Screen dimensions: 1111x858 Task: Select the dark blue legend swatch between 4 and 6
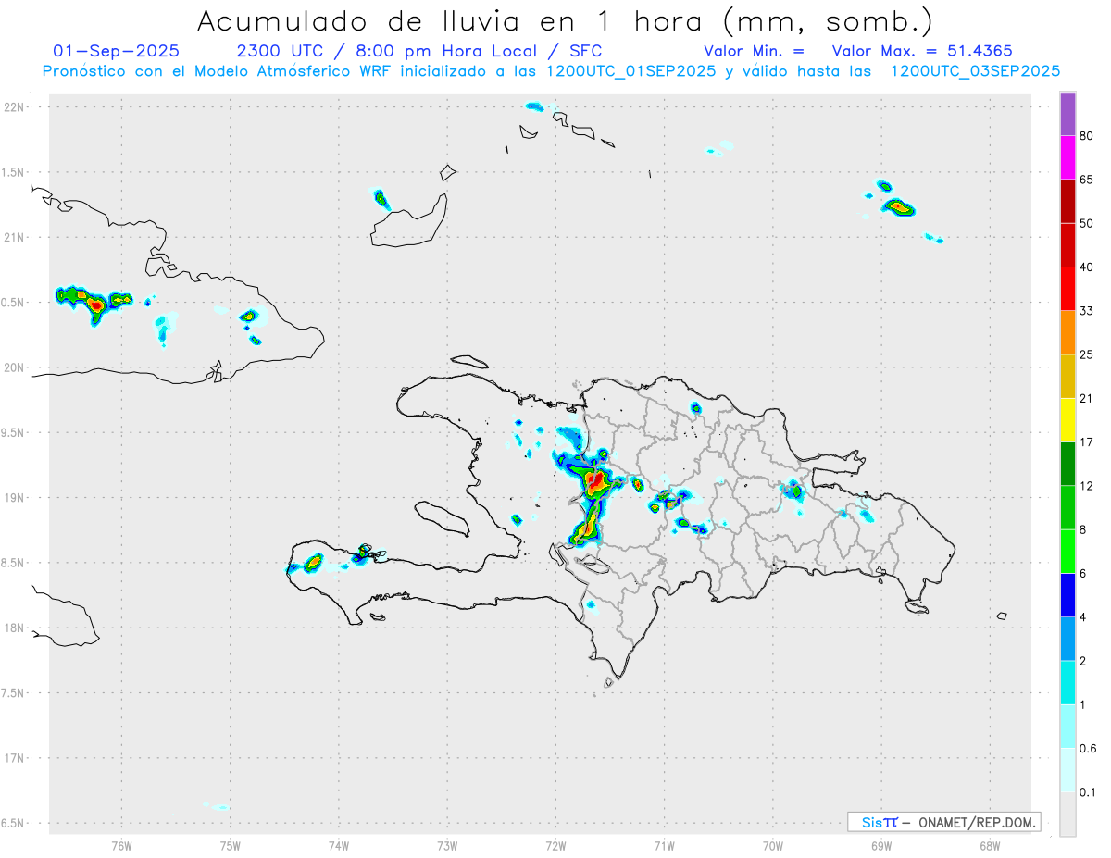[x=1067, y=595]
